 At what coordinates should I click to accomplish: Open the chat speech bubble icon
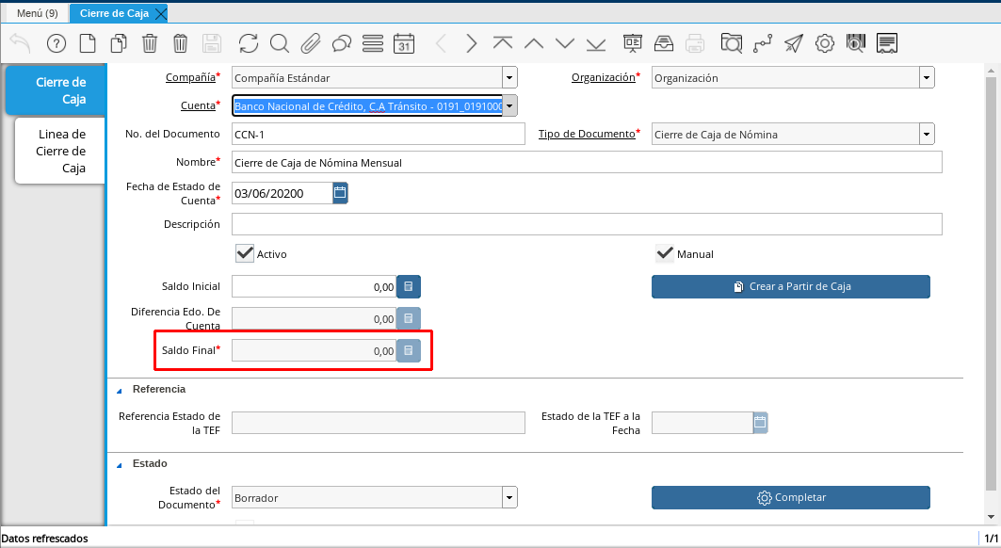pos(342,43)
